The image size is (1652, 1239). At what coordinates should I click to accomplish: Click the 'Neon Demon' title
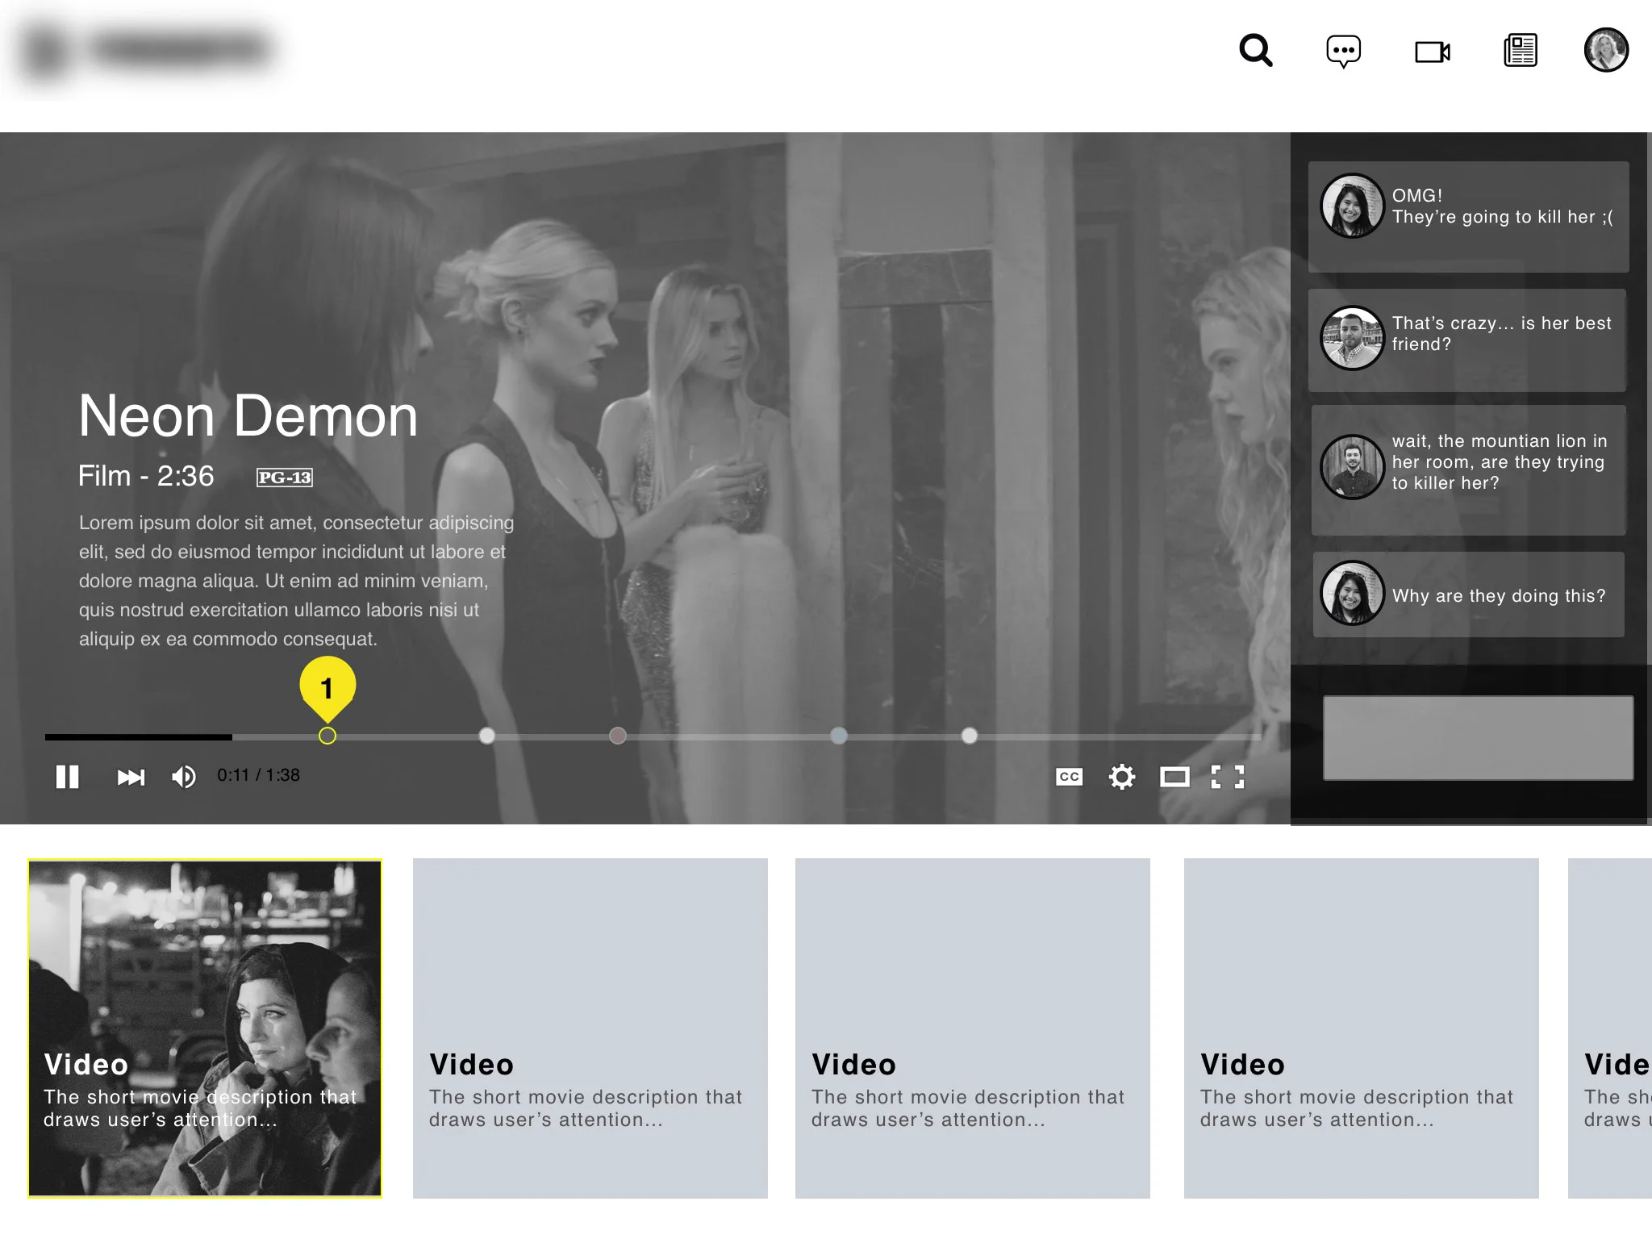tap(248, 416)
